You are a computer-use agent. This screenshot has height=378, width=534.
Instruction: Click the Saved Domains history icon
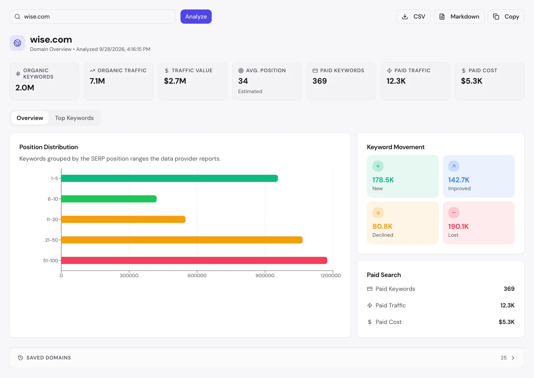[x=20, y=358]
